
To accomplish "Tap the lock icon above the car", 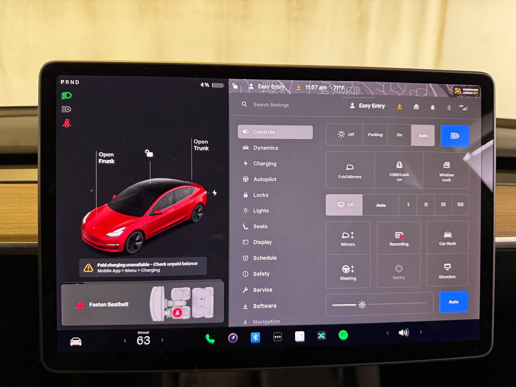I will click(149, 153).
